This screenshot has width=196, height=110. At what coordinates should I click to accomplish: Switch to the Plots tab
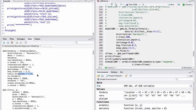tap(12, 39)
